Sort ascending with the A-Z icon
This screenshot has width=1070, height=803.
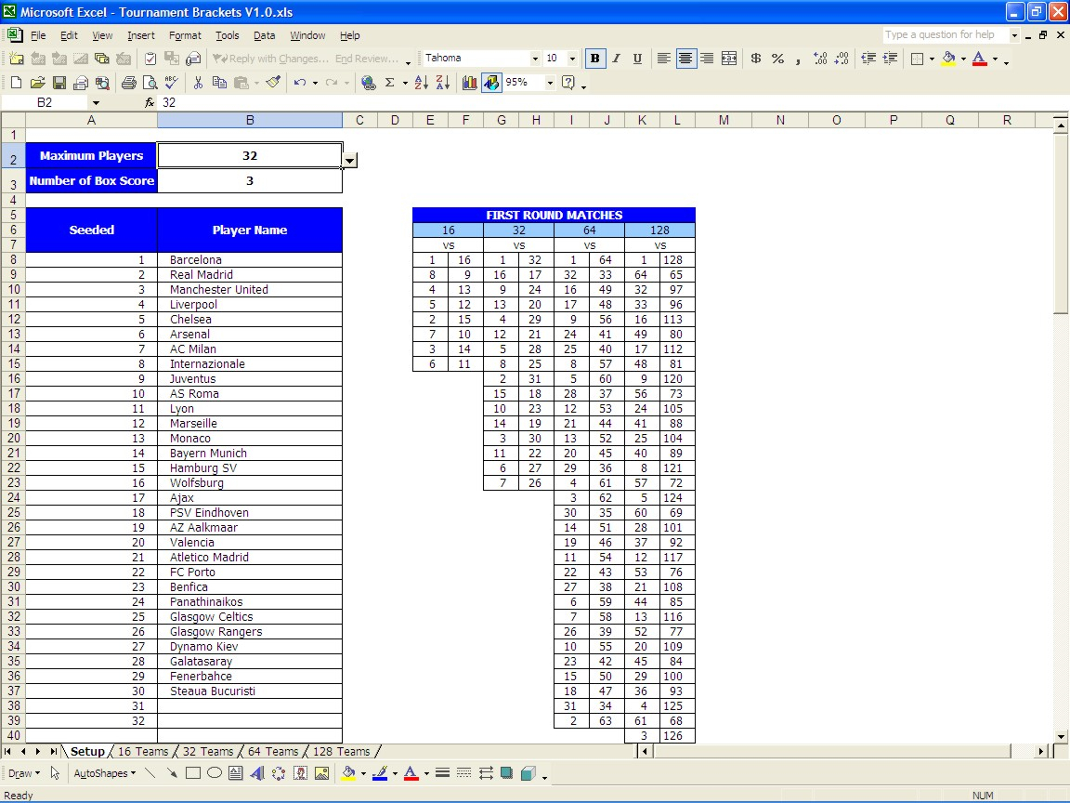pyautogui.click(x=421, y=83)
